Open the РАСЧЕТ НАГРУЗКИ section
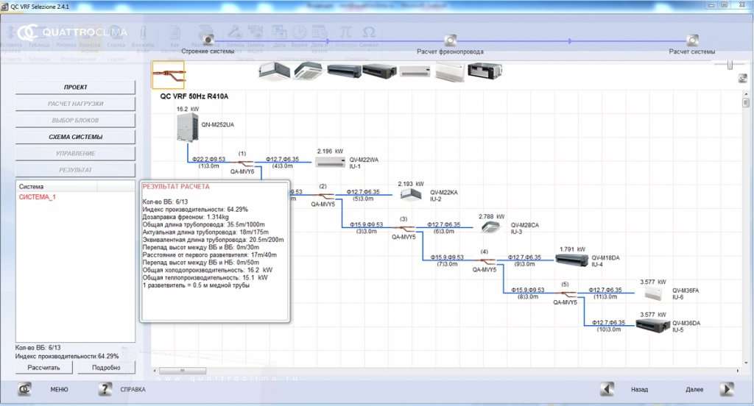This screenshot has height=406, width=754. (76, 104)
